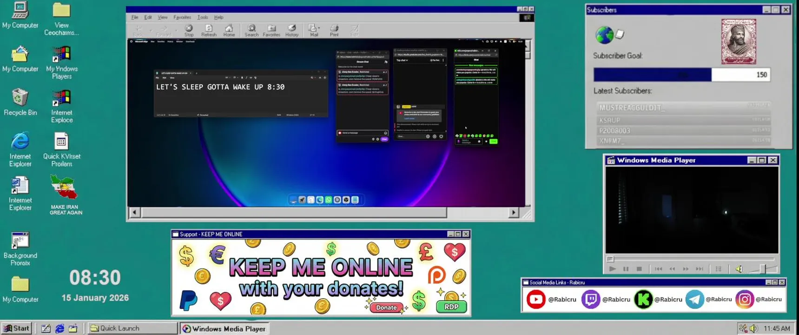Image resolution: width=799 pixels, height=335 pixels.
Task: Open History in browser toolbar
Action: 292,31
